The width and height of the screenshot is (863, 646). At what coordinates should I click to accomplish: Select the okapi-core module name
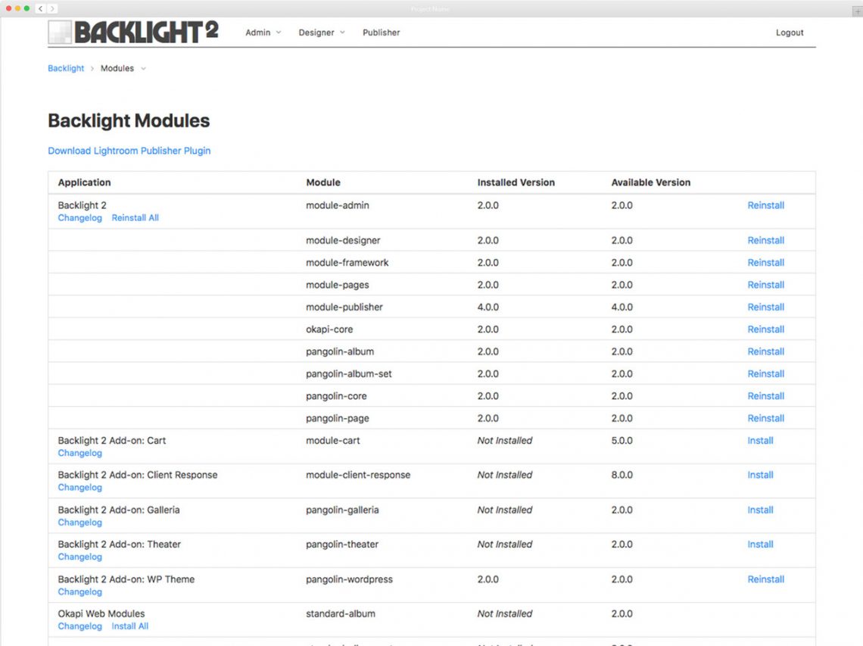[329, 329]
